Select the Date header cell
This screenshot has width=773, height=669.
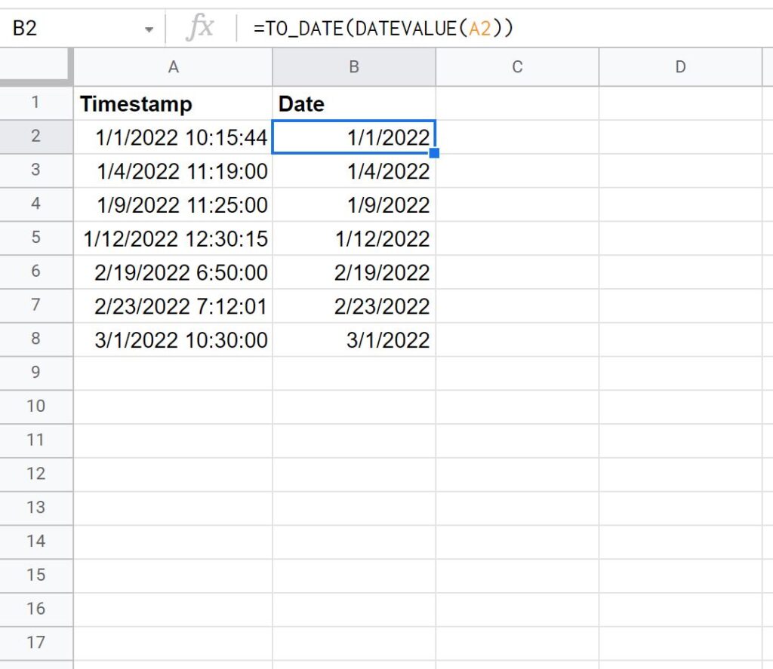coord(353,103)
